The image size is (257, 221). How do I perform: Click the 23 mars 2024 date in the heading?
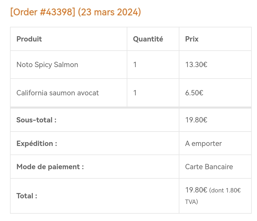tap(109, 12)
